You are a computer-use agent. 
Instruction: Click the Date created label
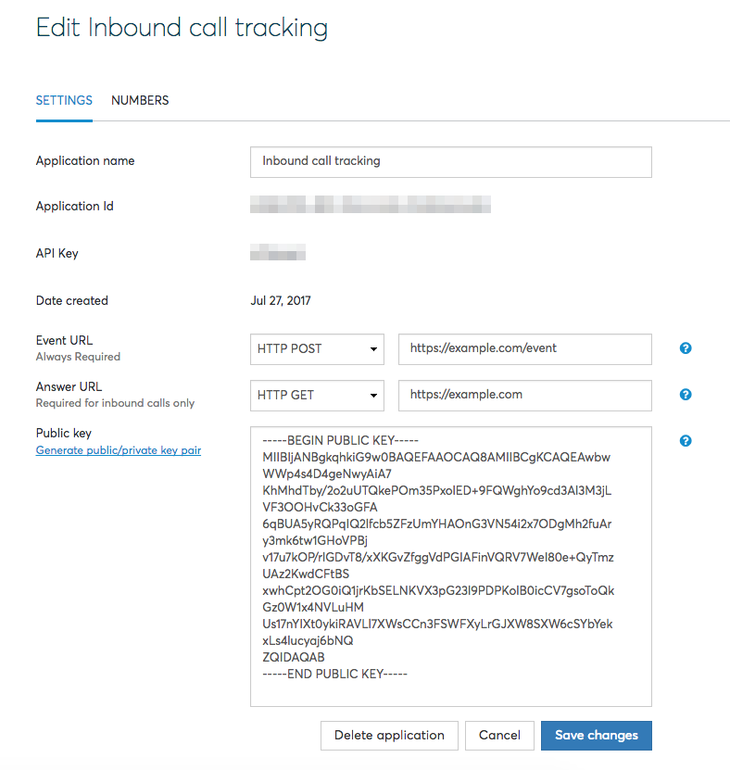(x=71, y=300)
